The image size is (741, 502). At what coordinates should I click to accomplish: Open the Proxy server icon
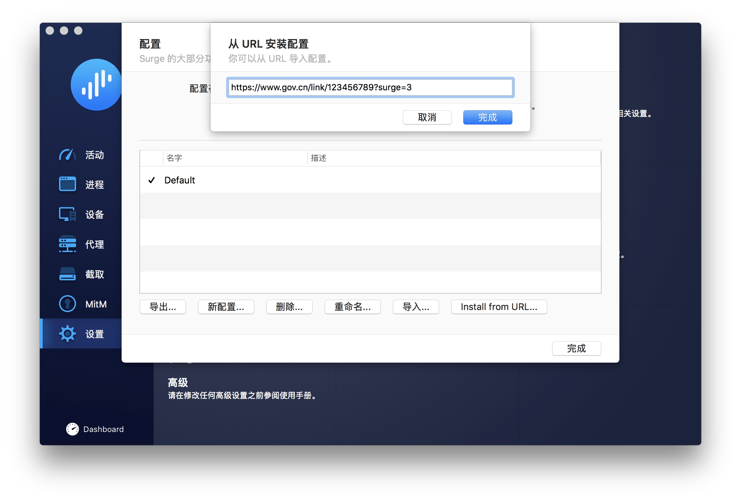tap(67, 244)
